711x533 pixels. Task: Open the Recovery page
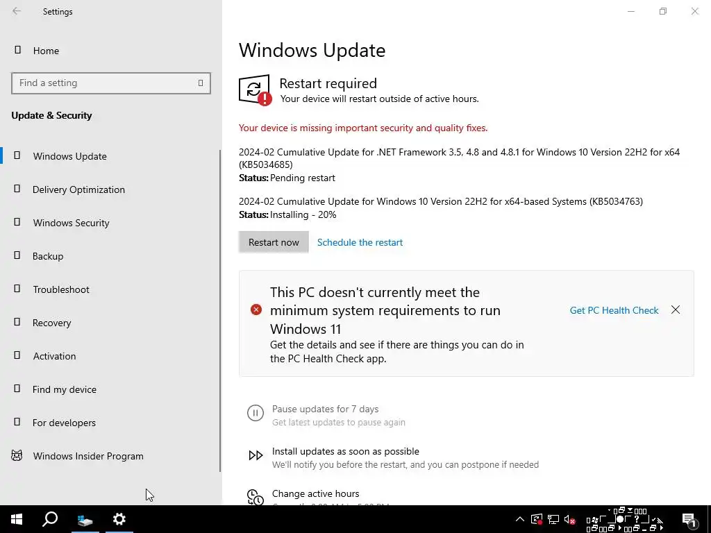coord(51,323)
